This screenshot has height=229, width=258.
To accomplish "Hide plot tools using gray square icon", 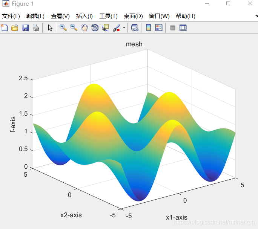I will click(x=173, y=28).
